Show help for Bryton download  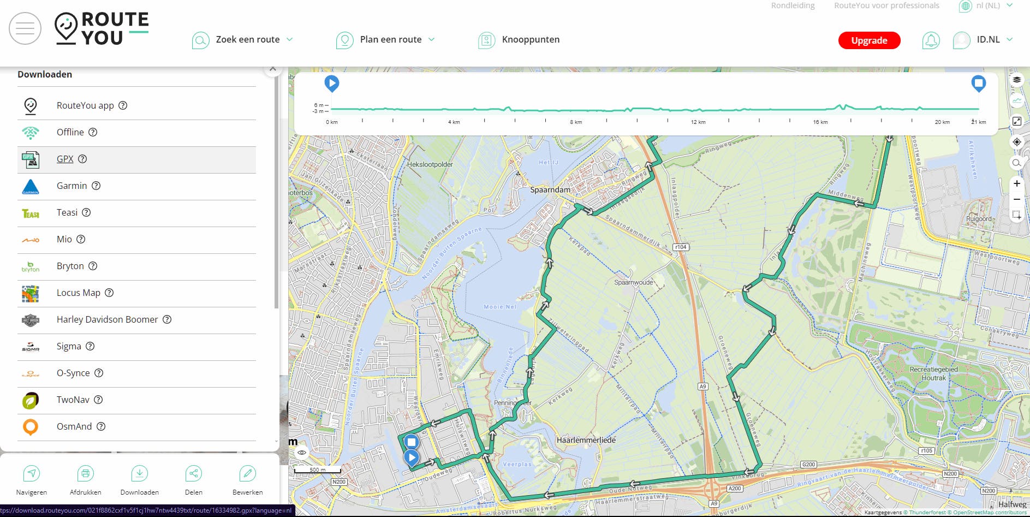[x=93, y=266]
